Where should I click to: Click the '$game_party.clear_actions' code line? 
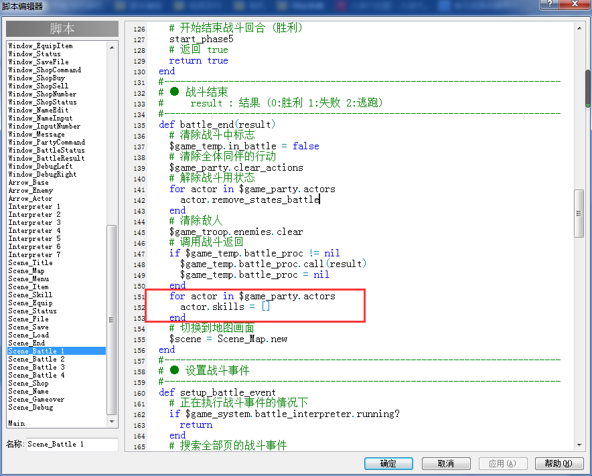click(236, 167)
